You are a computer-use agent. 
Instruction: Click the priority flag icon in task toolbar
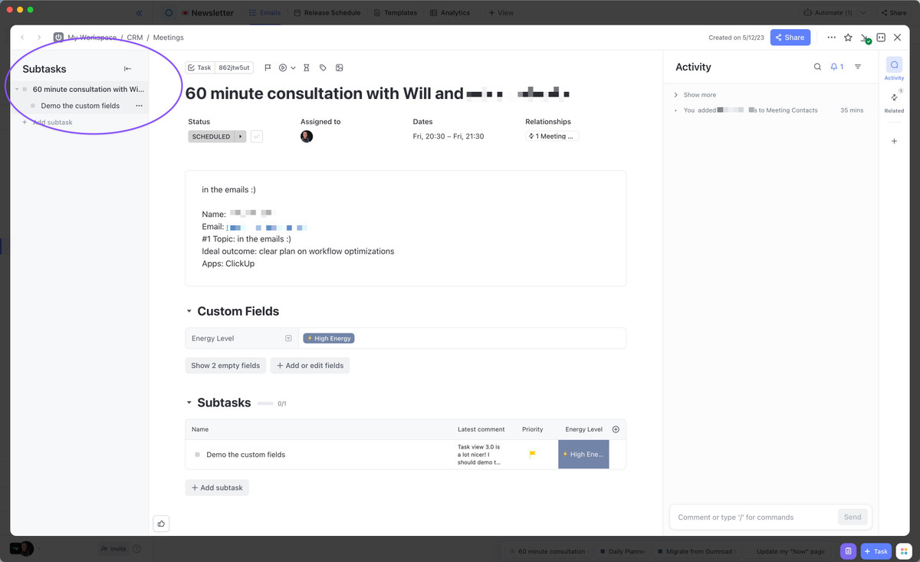268,67
